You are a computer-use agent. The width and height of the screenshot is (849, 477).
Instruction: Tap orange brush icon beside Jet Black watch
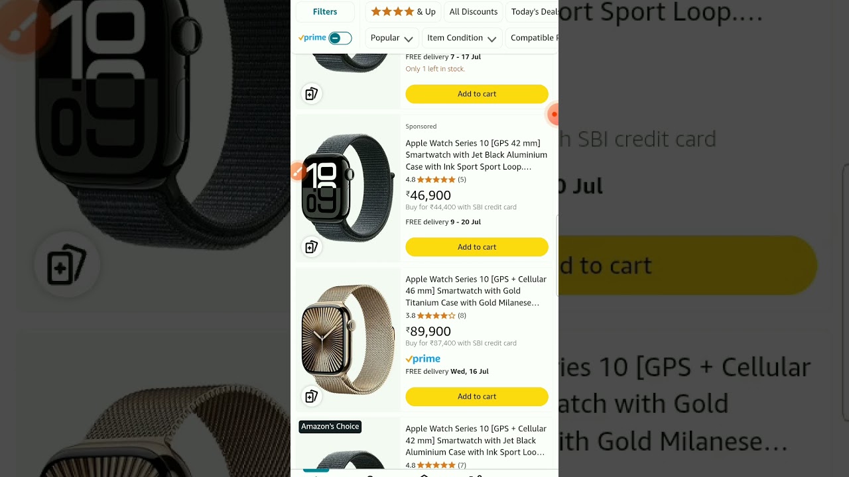point(297,172)
